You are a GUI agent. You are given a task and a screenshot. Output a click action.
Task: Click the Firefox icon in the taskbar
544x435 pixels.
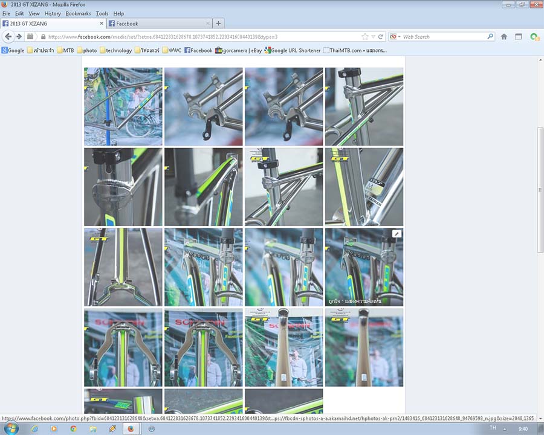pos(131,429)
